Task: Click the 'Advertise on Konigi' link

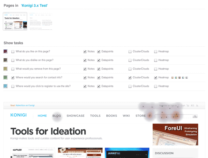Action: 25,106
